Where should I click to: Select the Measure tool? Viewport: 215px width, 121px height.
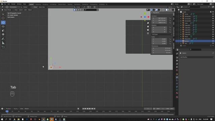(x=3, y=43)
